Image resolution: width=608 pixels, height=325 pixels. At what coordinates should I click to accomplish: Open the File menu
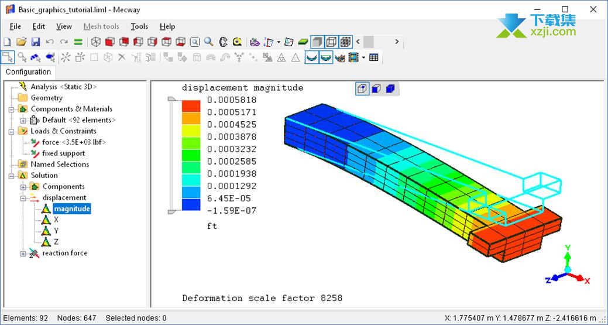pos(15,26)
